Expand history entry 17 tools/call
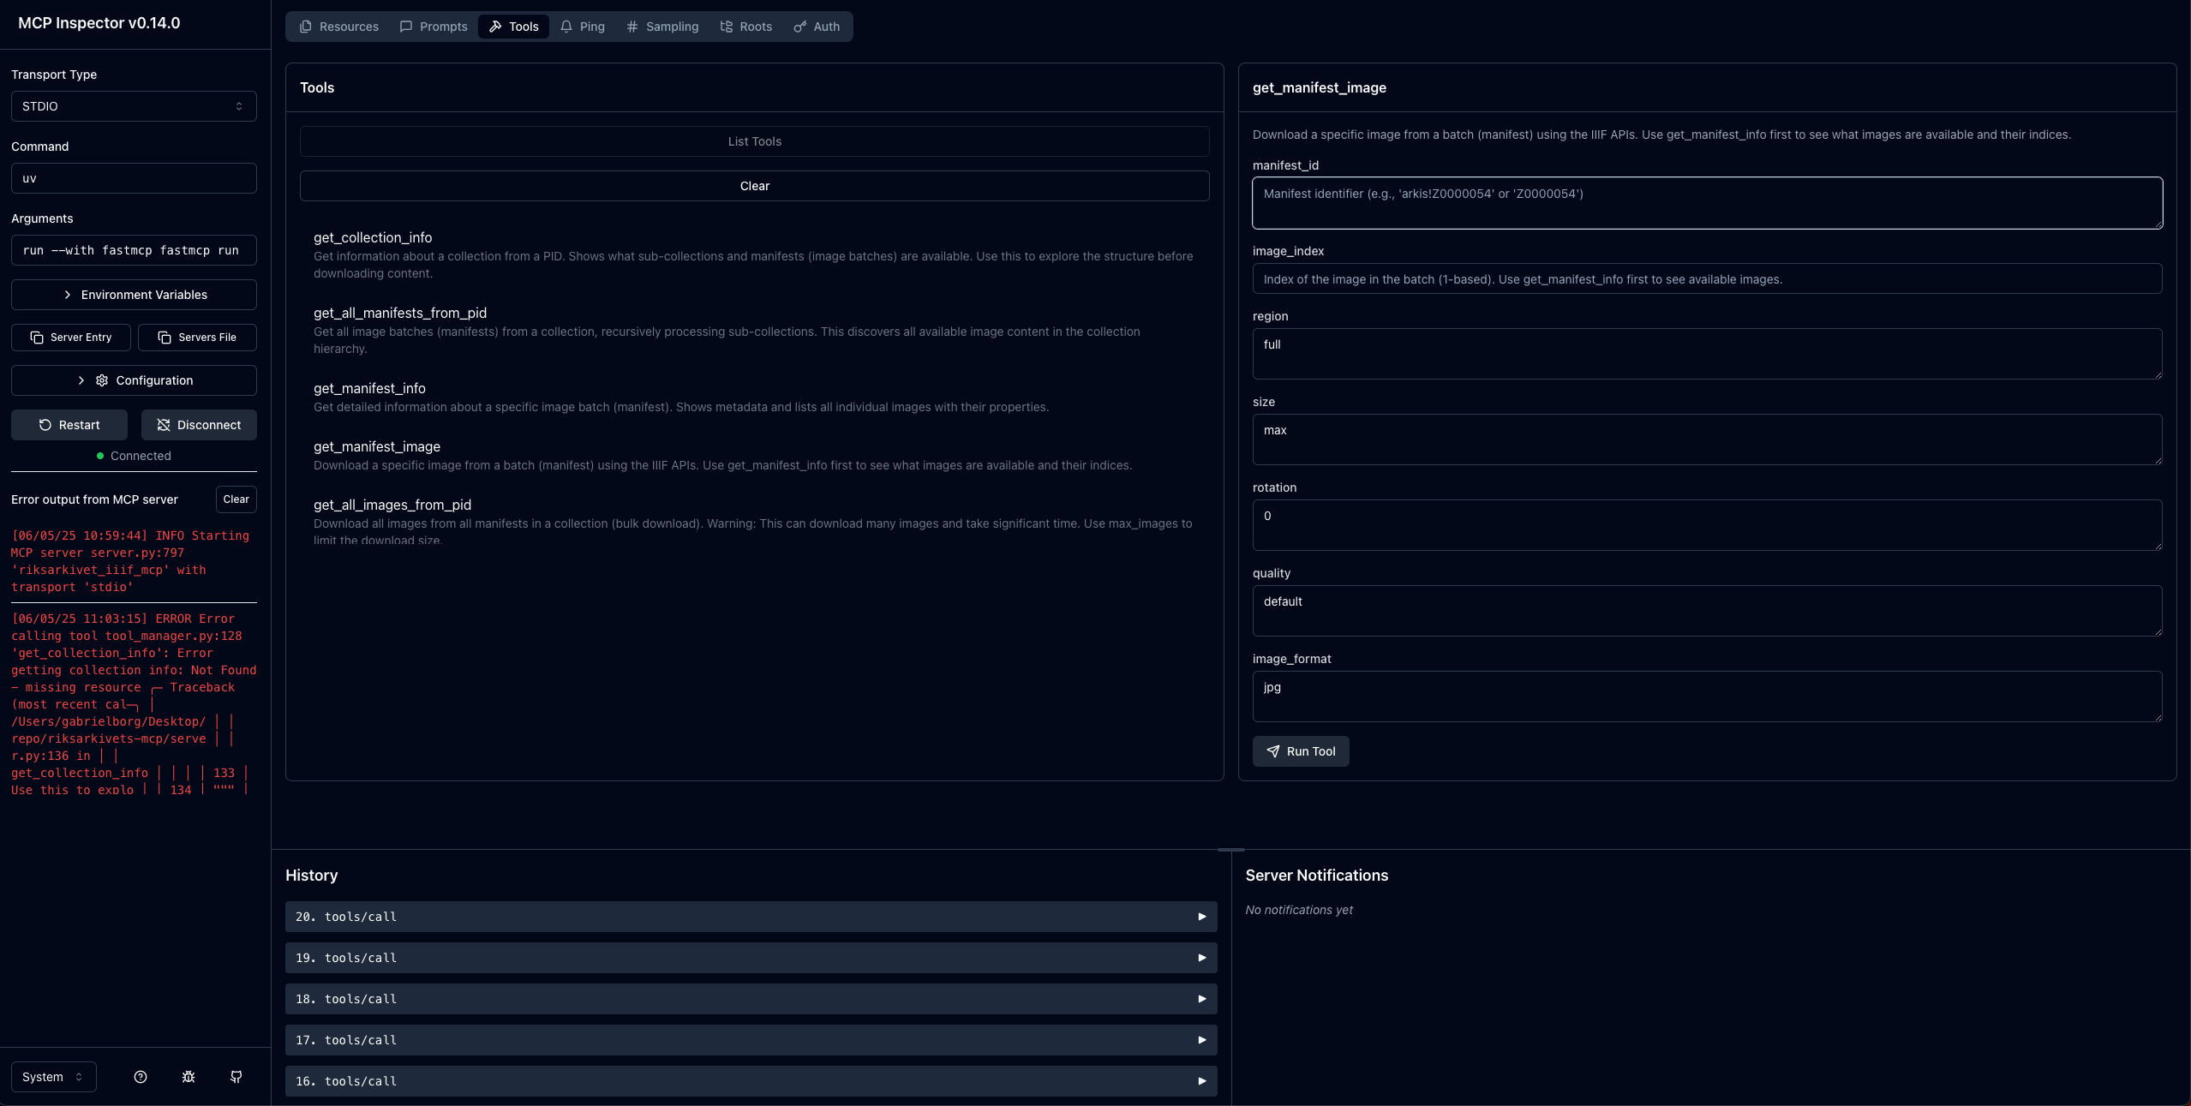 click(x=751, y=1040)
